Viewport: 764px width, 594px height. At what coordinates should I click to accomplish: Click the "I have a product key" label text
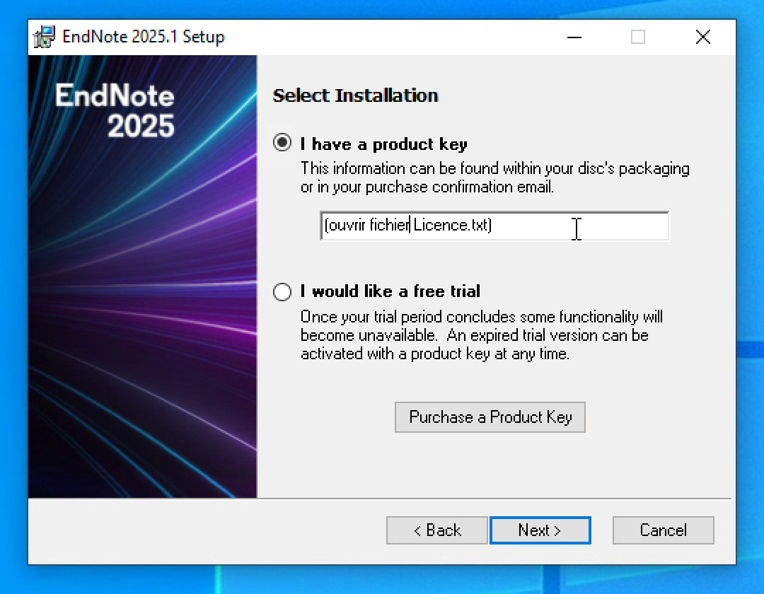(383, 144)
